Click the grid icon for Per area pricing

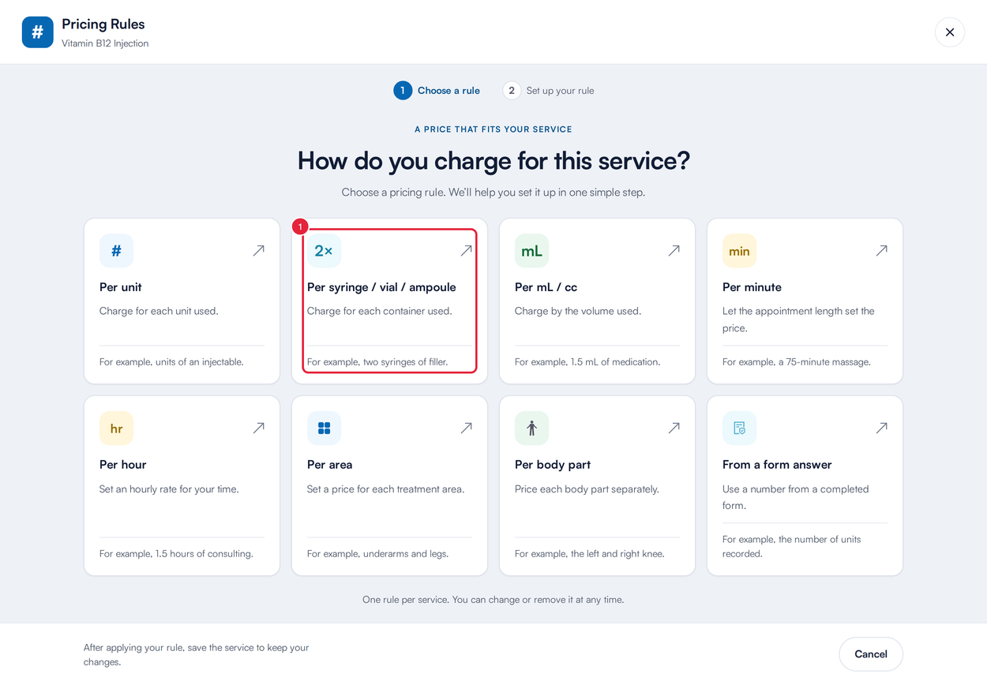(x=324, y=429)
